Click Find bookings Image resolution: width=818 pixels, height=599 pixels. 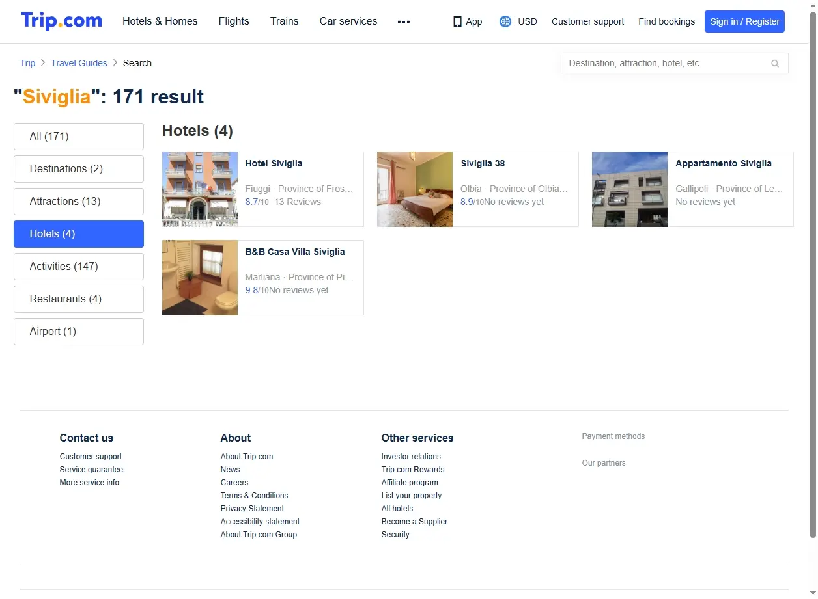point(666,21)
